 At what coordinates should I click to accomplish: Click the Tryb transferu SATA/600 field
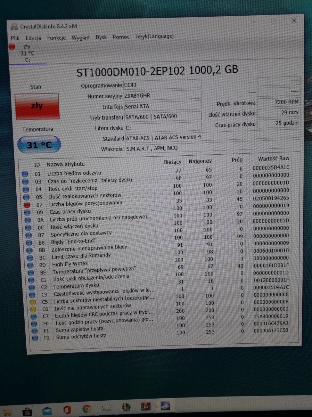[163, 116]
